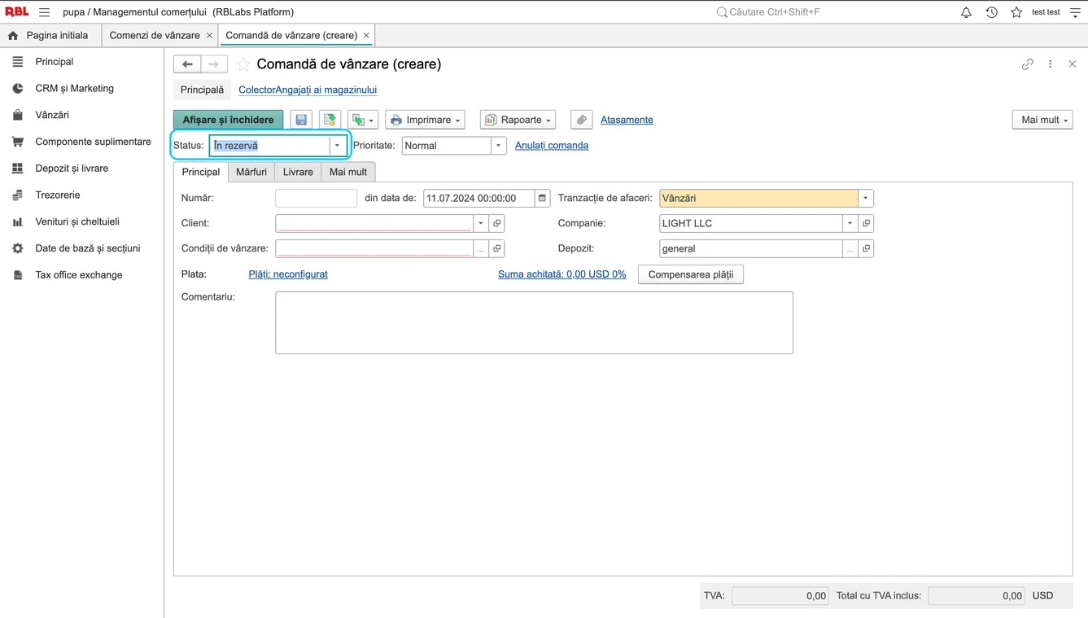Expand the Companie dropdown arrow
The image size is (1088, 618).
pyautogui.click(x=850, y=223)
